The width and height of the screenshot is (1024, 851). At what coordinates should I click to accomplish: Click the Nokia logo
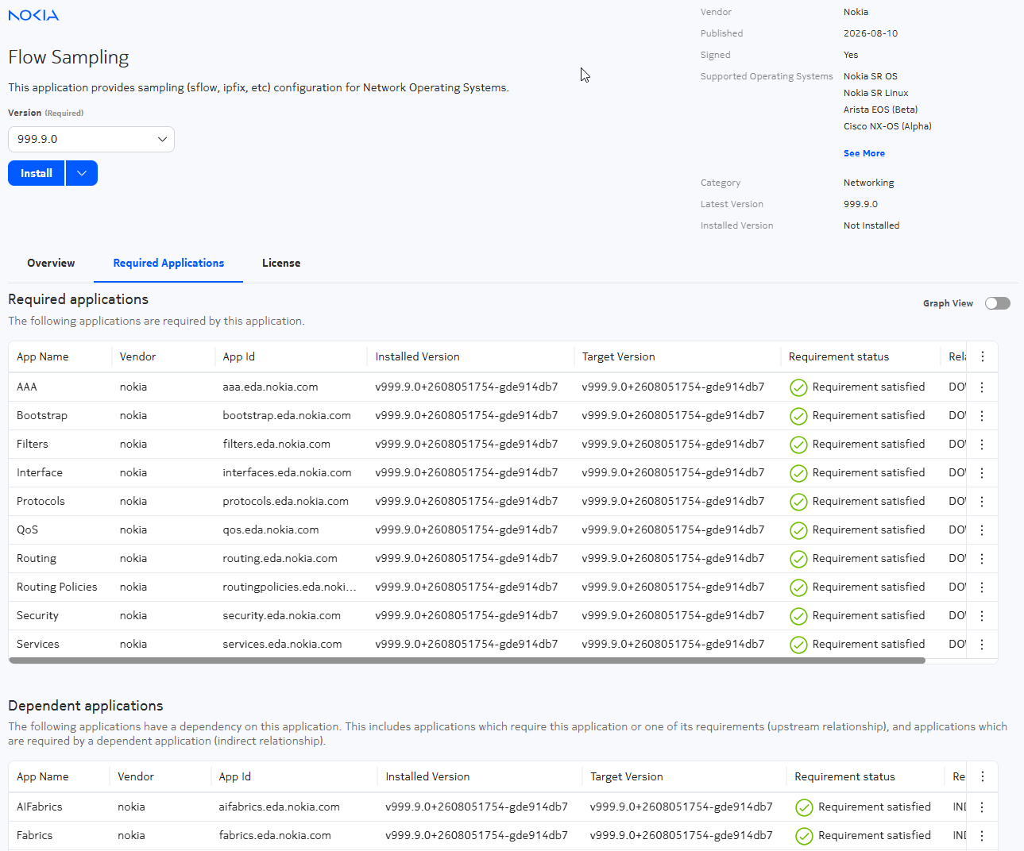pyautogui.click(x=33, y=15)
